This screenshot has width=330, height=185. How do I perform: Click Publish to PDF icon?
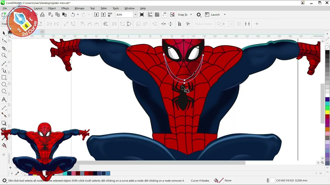tap(110, 15)
